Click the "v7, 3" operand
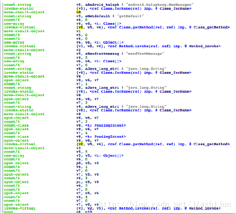 point(82,121)
